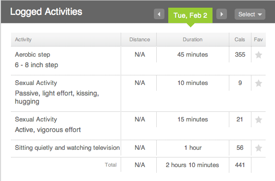Image resolution: width=275 pixels, height=181 pixels.
Task: Star the 10 minutes Sexual Activity row
Action: coord(259,83)
